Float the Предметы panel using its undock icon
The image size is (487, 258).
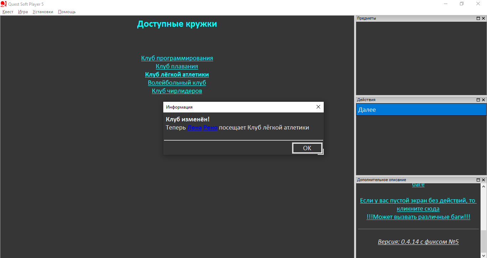click(x=478, y=19)
